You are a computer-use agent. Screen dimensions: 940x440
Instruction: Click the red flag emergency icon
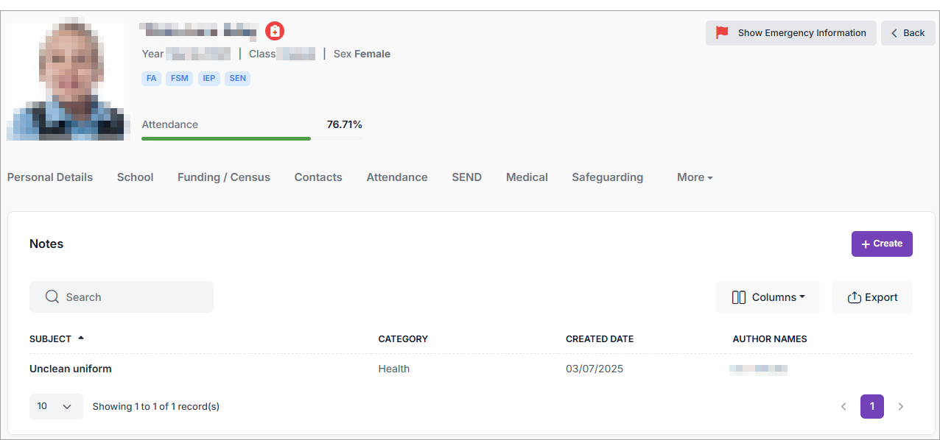[722, 32]
